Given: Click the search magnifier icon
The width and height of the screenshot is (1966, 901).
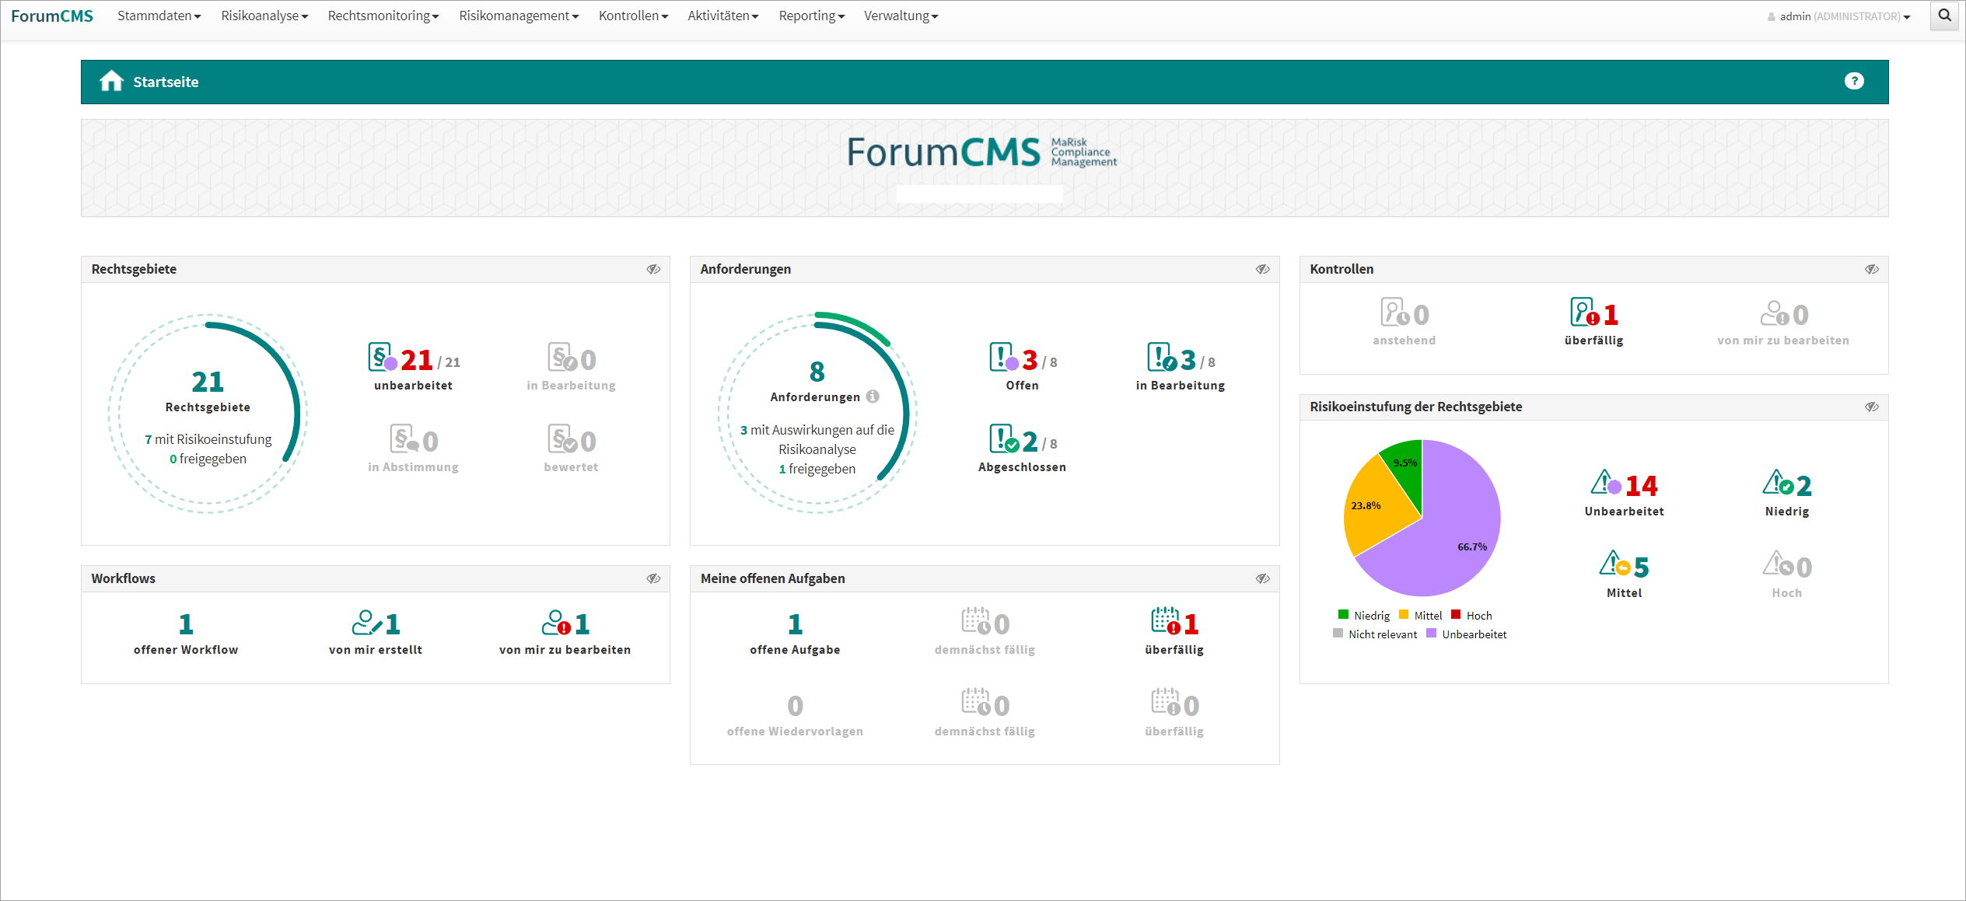Looking at the screenshot, I should pyautogui.click(x=1944, y=16).
